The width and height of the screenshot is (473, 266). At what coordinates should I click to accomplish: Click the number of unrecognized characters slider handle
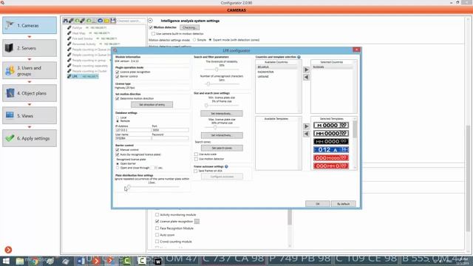coord(208,83)
